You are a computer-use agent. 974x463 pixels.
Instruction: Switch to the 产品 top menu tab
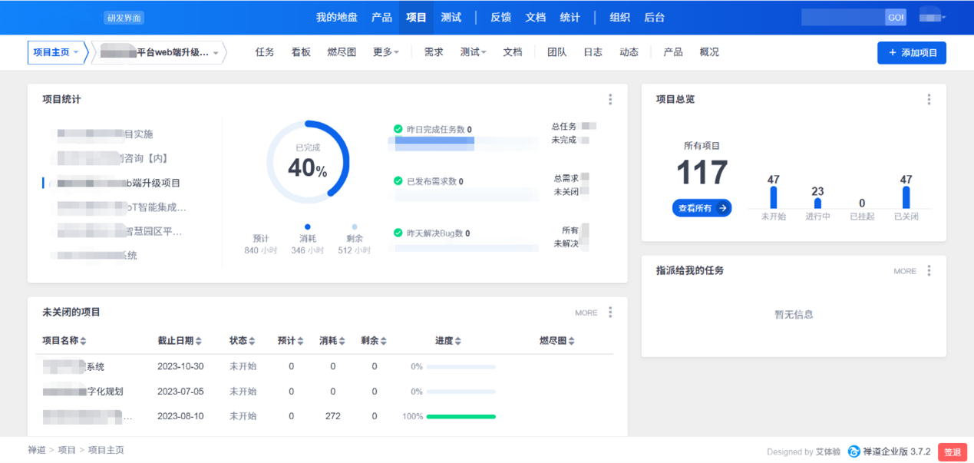click(x=381, y=17)
